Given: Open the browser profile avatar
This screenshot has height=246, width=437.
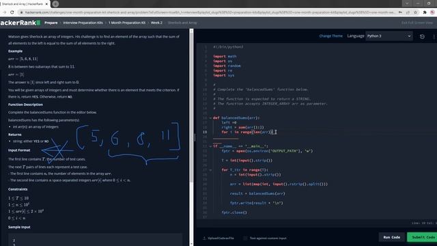Looking at the screenshot, I should pos(432,12).
